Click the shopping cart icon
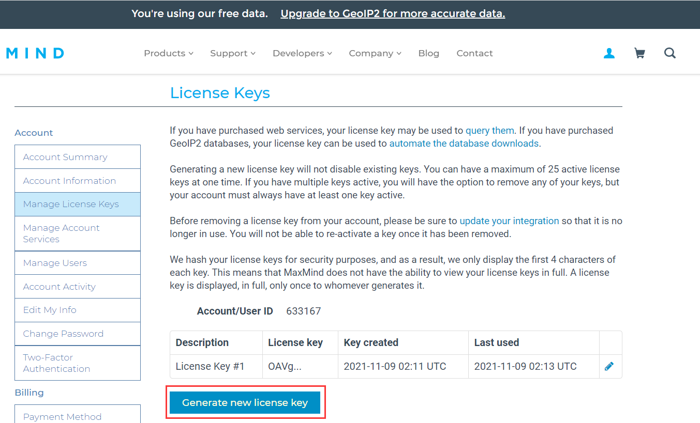This screenshot has width=700, height=423. tap(639, 53)
